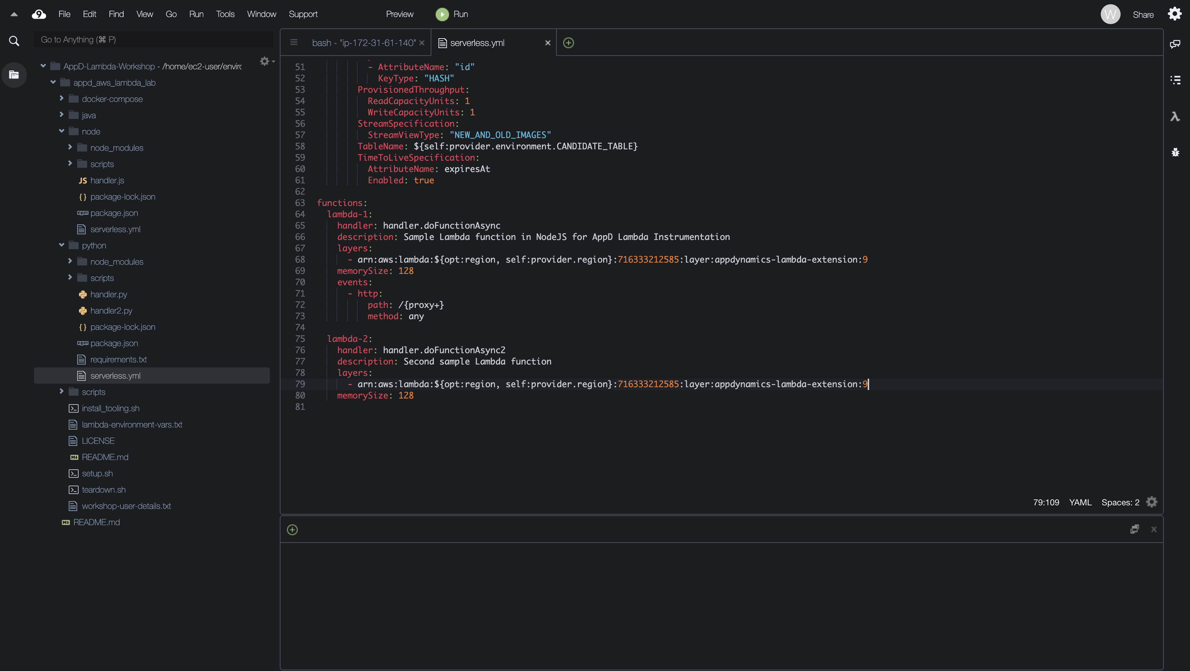
Task: Open the Outline panel icon
Action: (1175, 80)
